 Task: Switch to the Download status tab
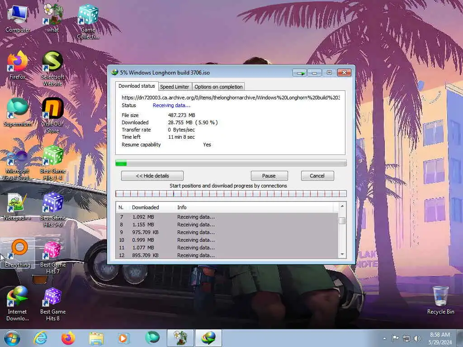[x=137, y=86]
